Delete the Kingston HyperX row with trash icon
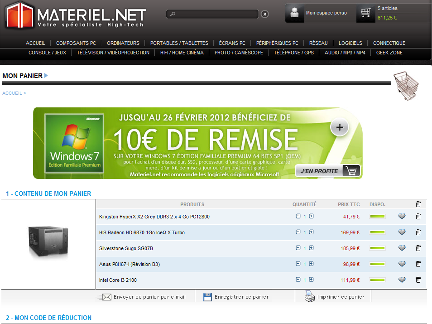 click(x=418, y=217)
